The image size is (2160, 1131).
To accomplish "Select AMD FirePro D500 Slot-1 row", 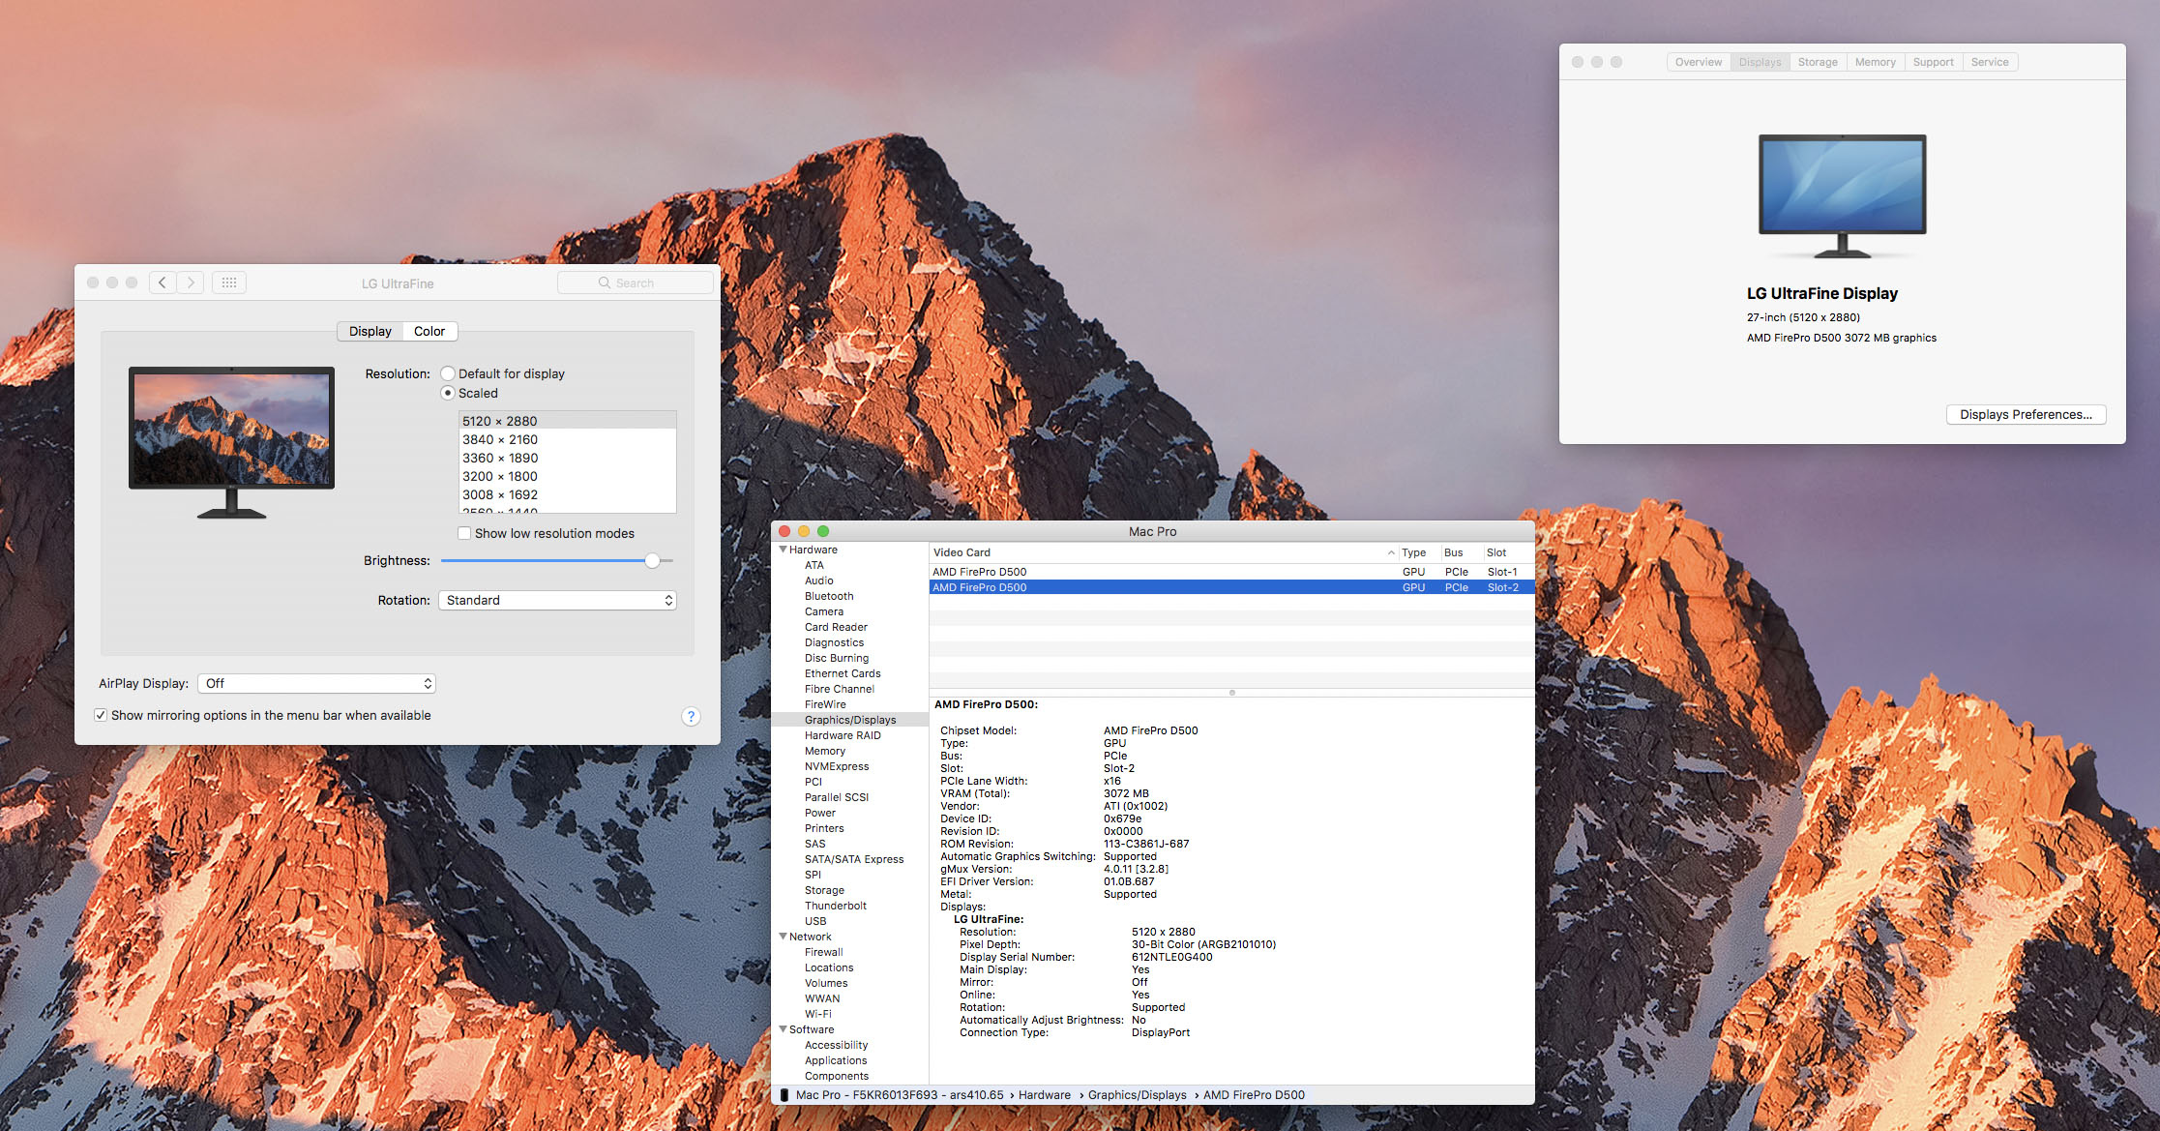I will [x=1231, y=572].
